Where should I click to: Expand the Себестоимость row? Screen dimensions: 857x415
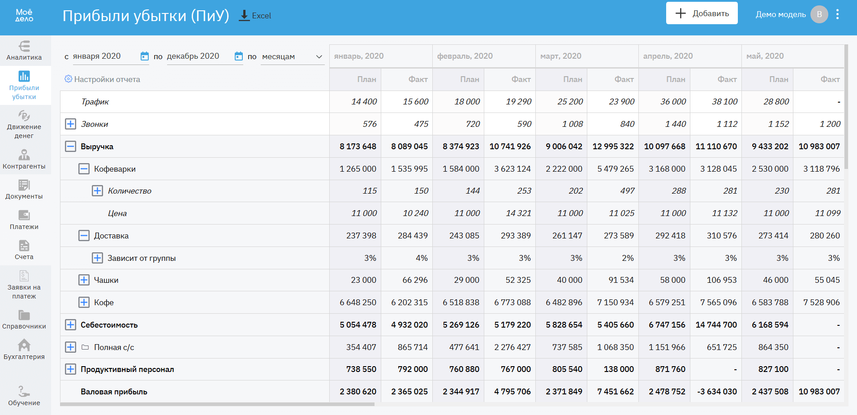click(70, 324)
